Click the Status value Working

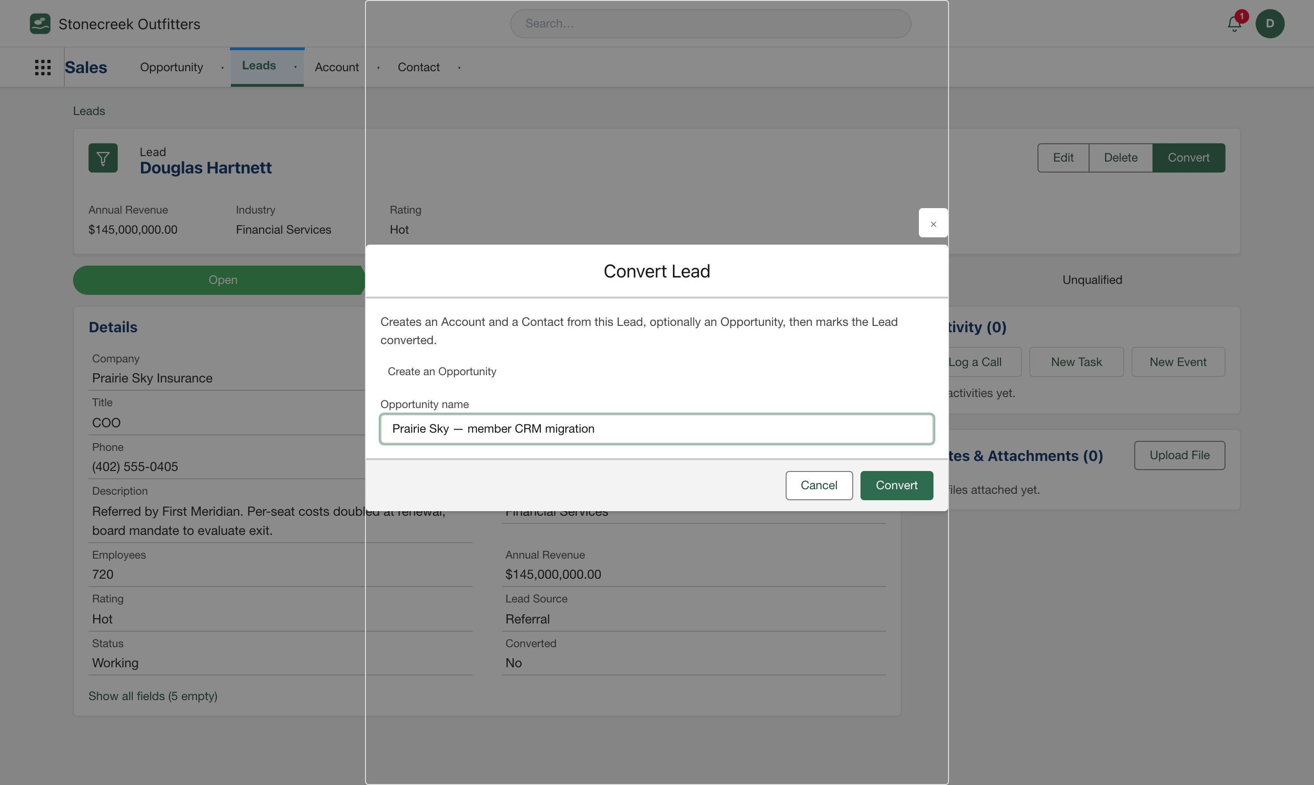click(115, 663)
